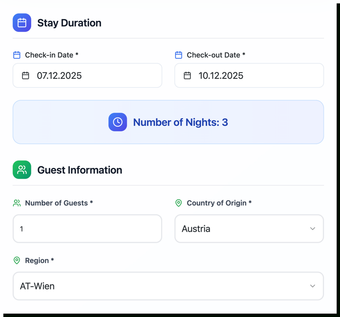340x317 pixels.
Task: Open the Region dropdown showing AT-Wien
Action: point(162,286)
